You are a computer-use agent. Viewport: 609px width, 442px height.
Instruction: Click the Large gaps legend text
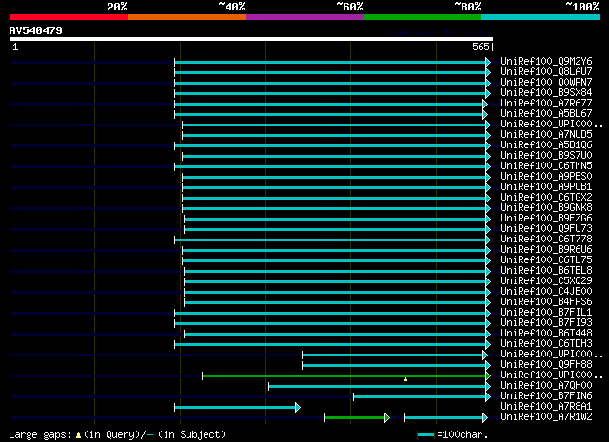pyautogui.click(x=117, y=434)
